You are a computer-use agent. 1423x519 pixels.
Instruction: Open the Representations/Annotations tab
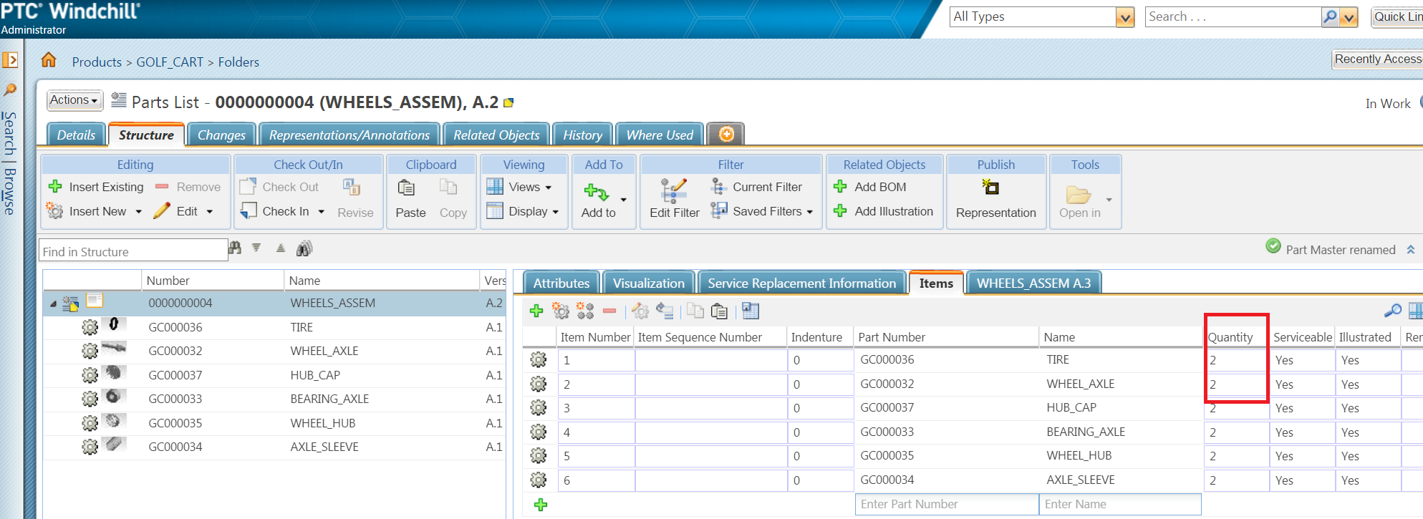click(349, 135)
